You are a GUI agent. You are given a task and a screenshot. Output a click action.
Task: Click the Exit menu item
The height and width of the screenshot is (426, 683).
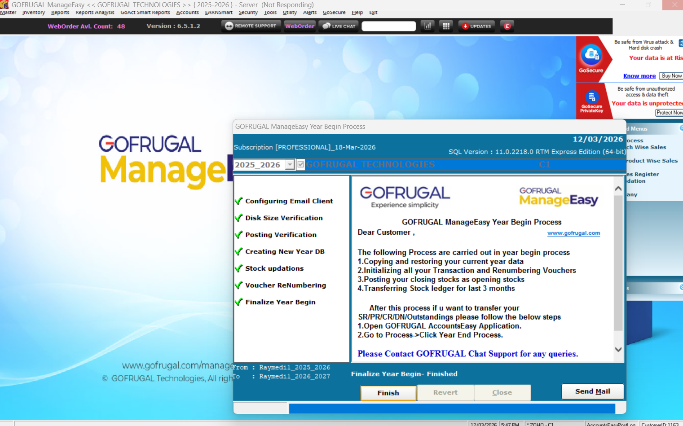[x=373, y=13]
